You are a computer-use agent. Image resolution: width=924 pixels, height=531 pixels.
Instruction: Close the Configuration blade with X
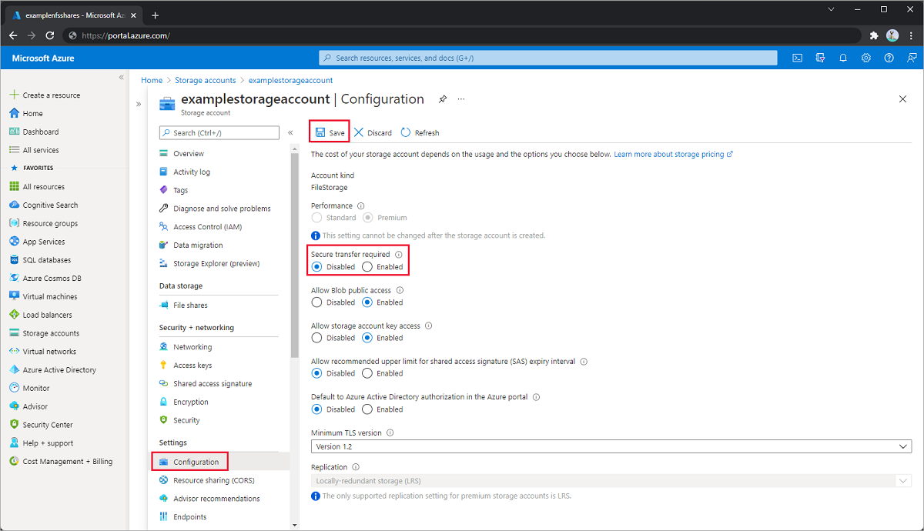point(903,99)
